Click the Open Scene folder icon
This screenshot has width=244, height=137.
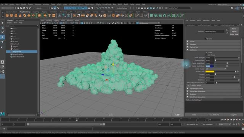pyautogui.click(x=21, y=8)
